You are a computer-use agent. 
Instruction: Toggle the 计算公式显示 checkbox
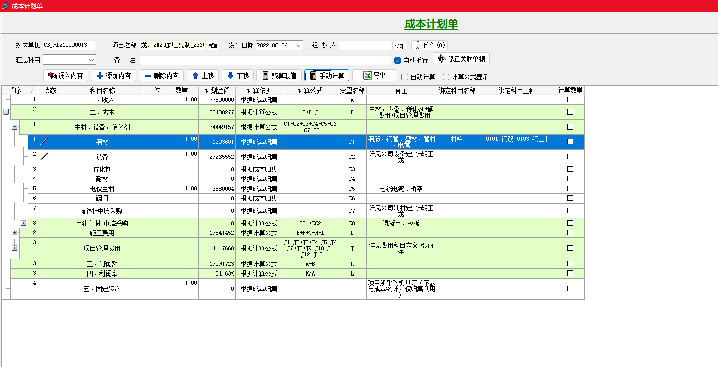[446, 77]
